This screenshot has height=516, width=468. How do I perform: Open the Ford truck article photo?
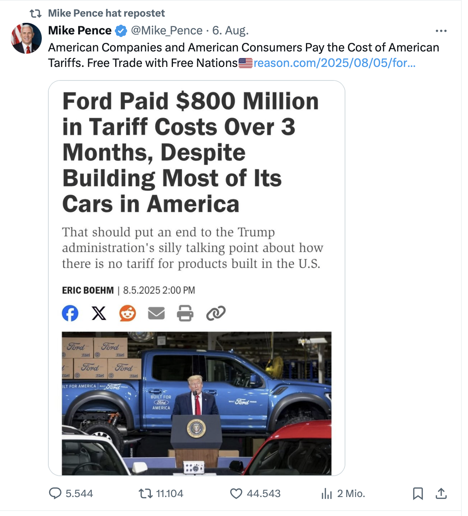coord(196,403)
